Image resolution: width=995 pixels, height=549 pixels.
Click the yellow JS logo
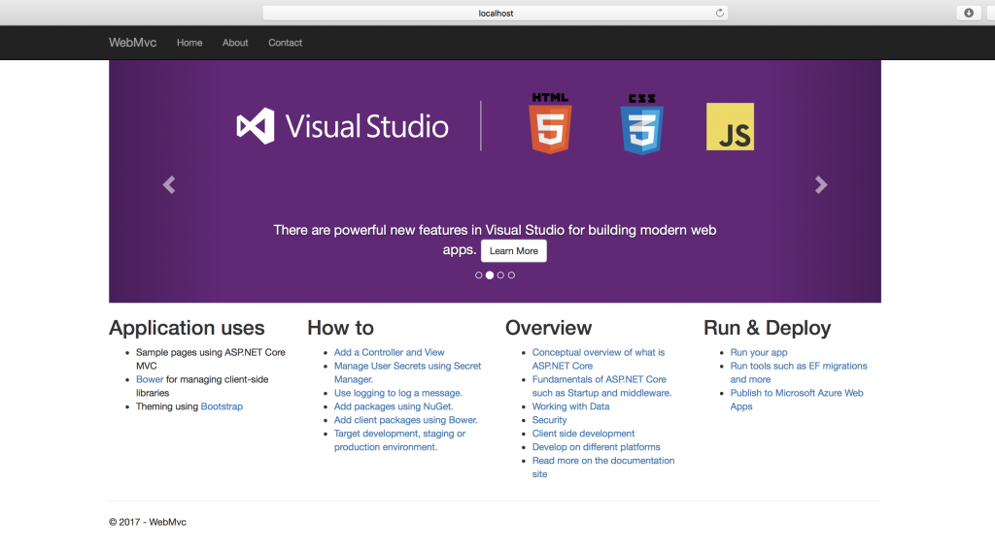point(731,127)
